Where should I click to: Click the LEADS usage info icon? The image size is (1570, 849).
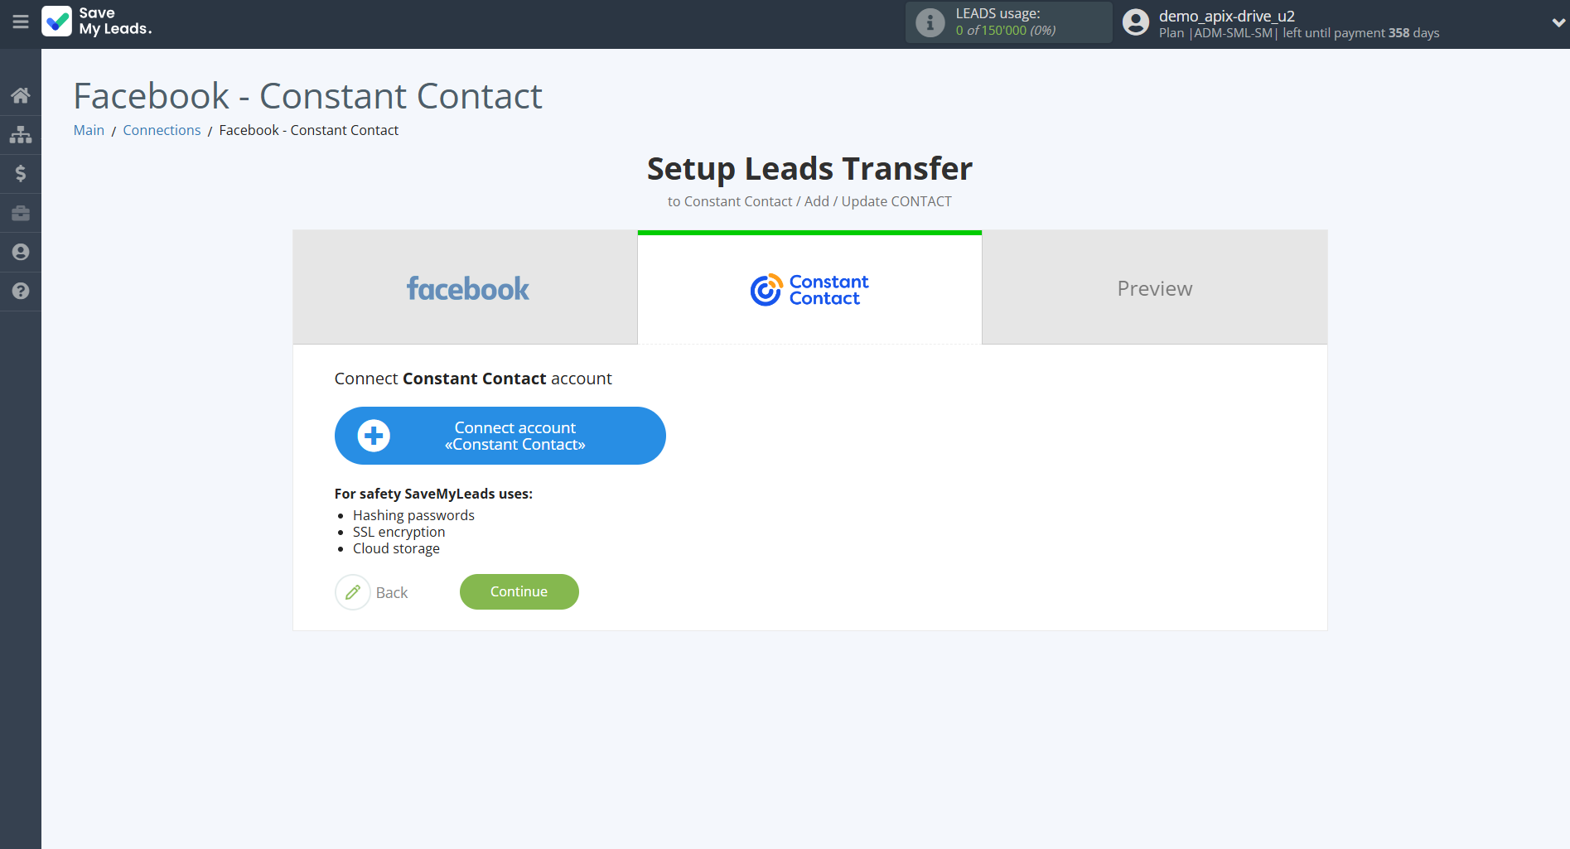pos(930,22)
